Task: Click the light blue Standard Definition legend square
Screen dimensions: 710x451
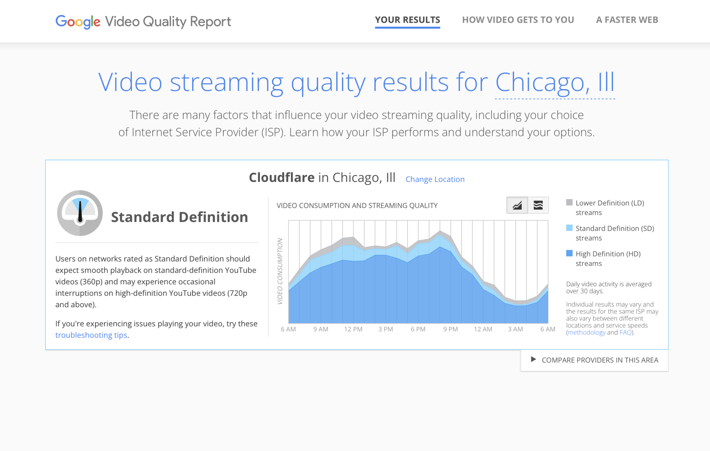Action: click(x=569, y=228)
